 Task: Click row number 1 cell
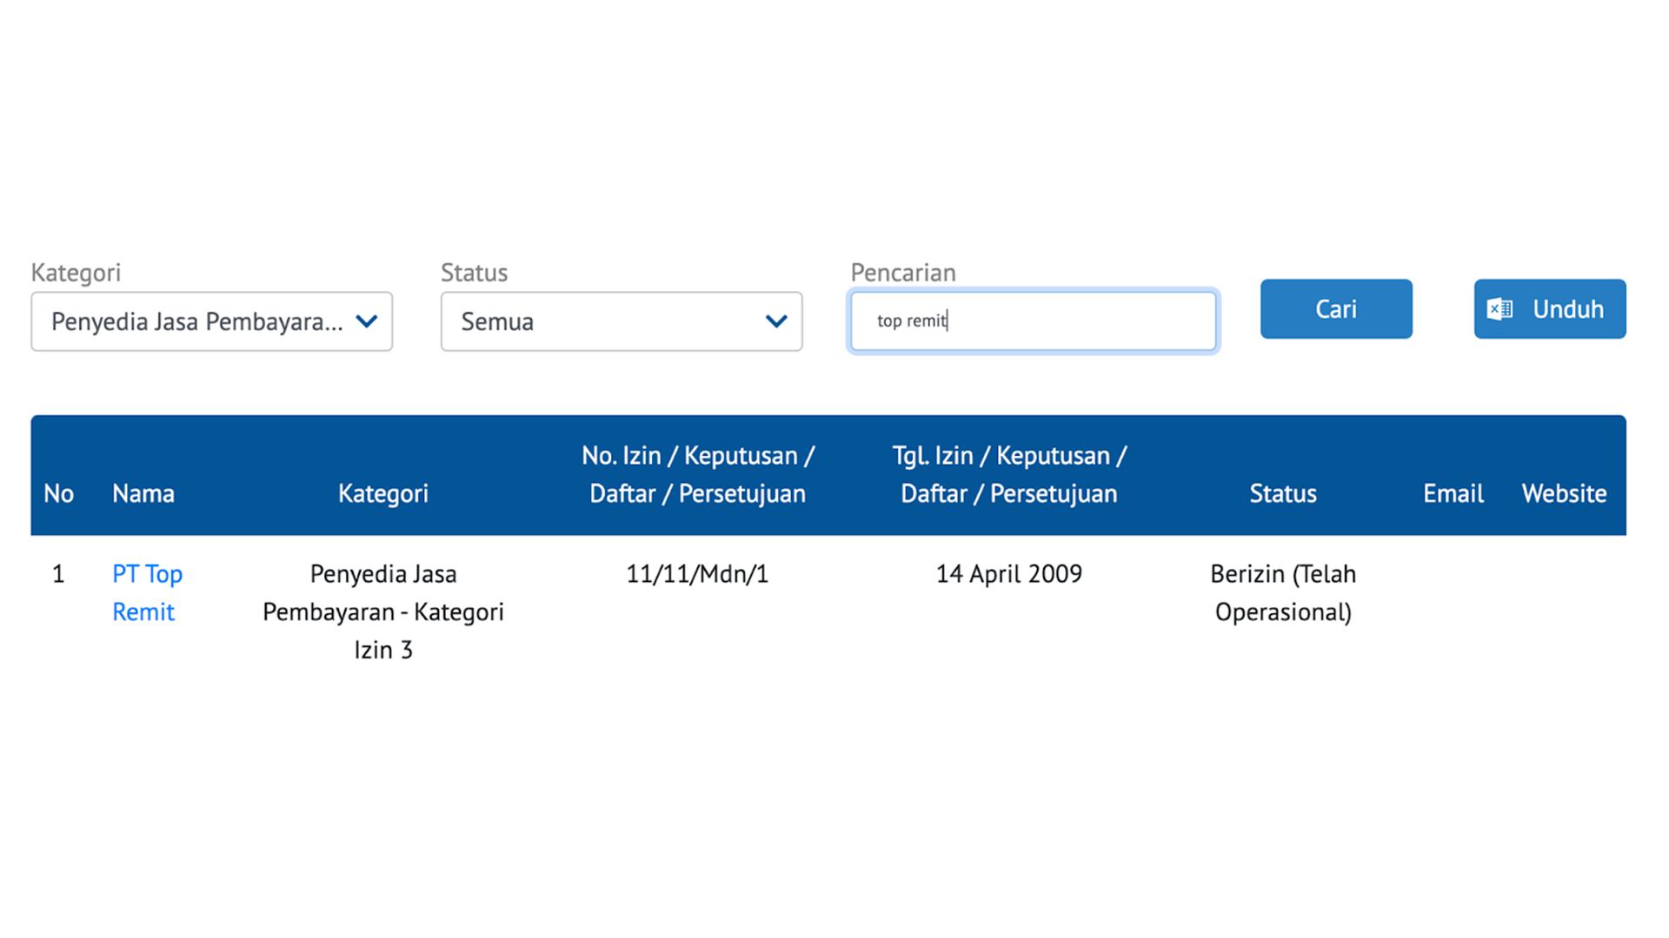point(58,574)
